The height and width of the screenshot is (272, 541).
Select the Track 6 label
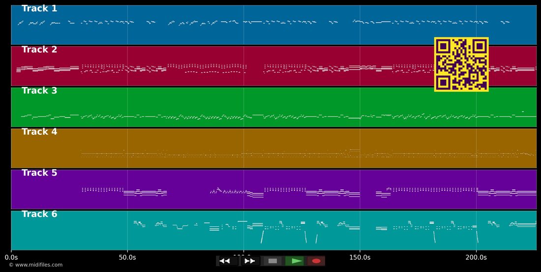39,214
